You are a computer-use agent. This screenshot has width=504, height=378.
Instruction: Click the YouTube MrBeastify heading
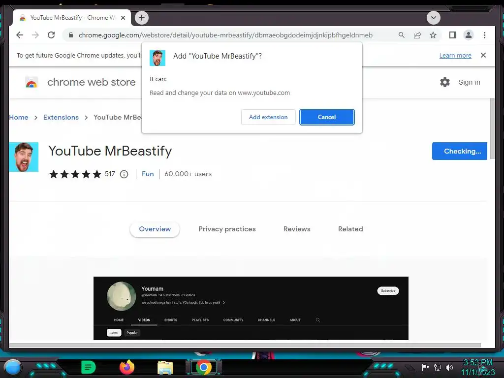tap(110, 151)
